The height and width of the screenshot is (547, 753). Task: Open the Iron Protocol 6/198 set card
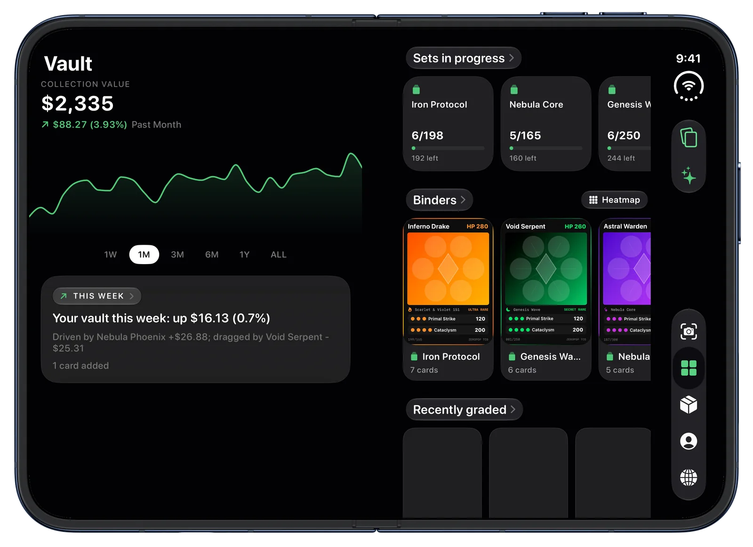448,124
